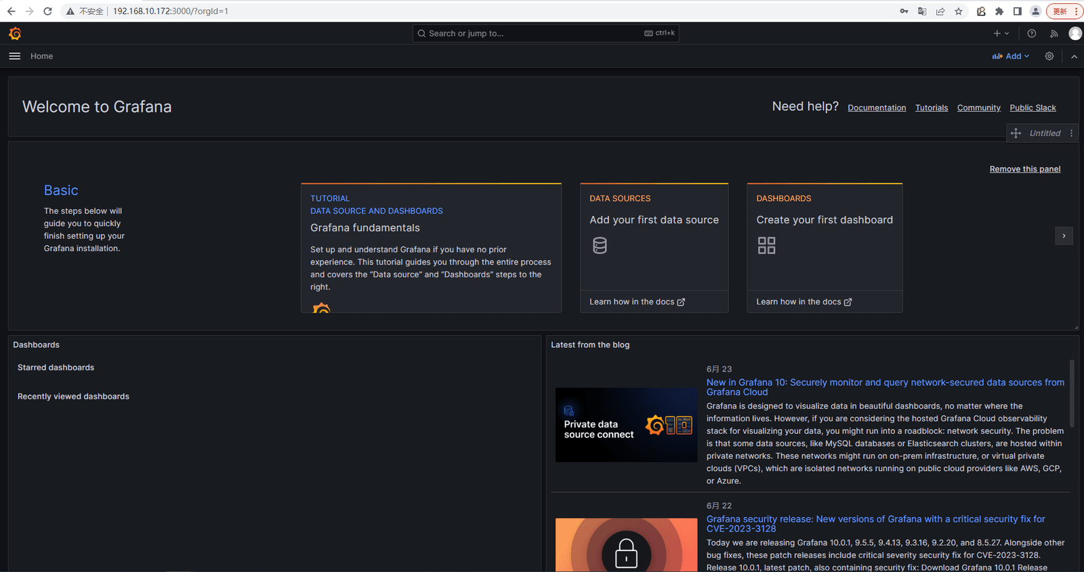Click the welcome panel resize handle
Image resolution: width=1084 pixels, height=572 pixels.
(1076, 328)
